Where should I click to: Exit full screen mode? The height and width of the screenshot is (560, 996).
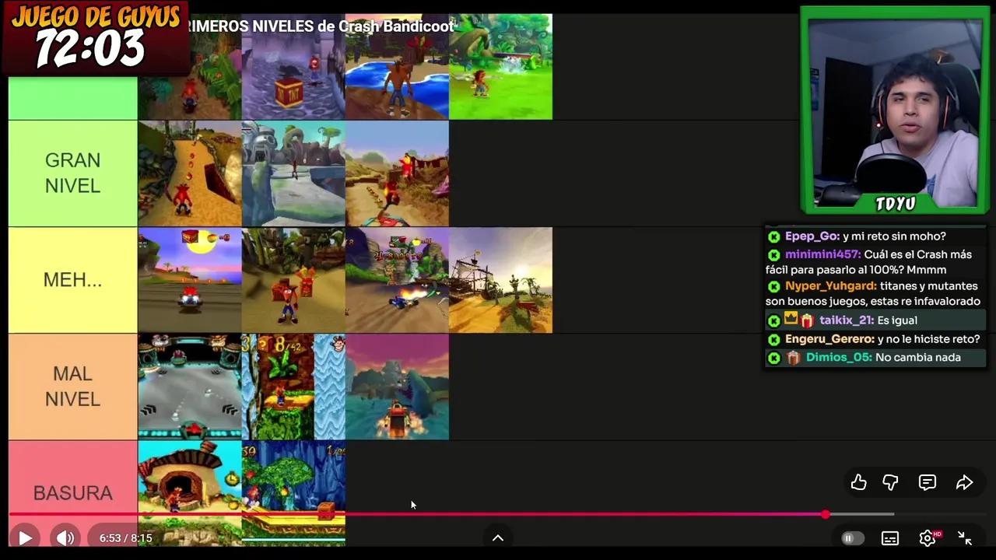965,538
